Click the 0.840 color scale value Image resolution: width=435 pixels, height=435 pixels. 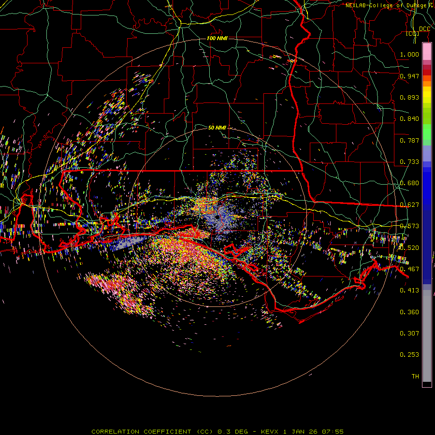click(x=409, y=119)
